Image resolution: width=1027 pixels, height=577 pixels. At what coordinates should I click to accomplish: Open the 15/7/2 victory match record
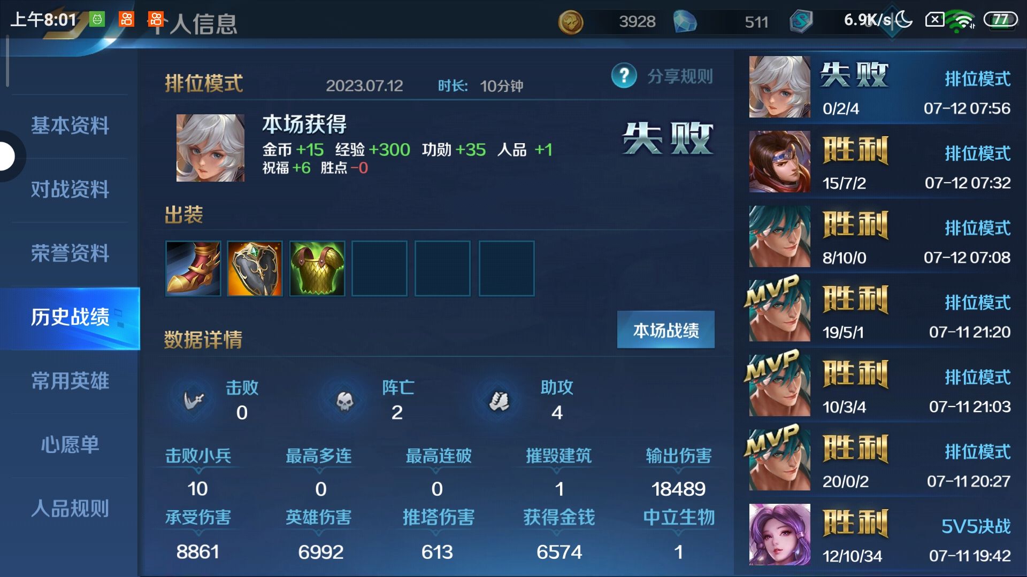[x=880, y=162]
